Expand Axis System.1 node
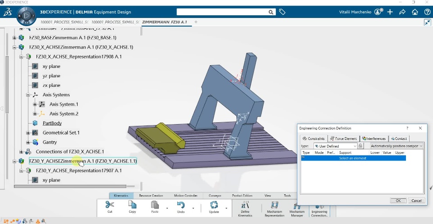Image resolution: width=433 pixels, height=224 pixels. (35, 104)
